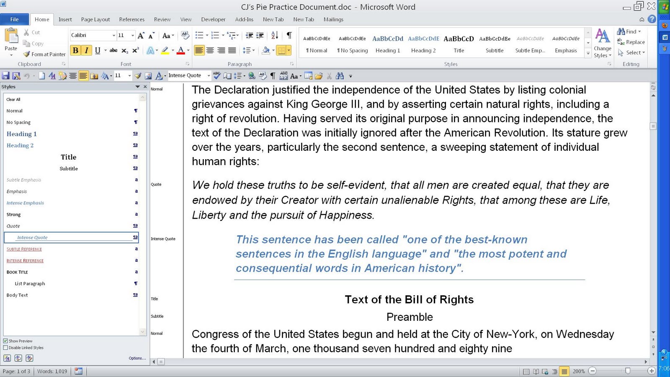Click the Replace button in Editing group
The width and height of the screenshot is (670, 377).
631,42
